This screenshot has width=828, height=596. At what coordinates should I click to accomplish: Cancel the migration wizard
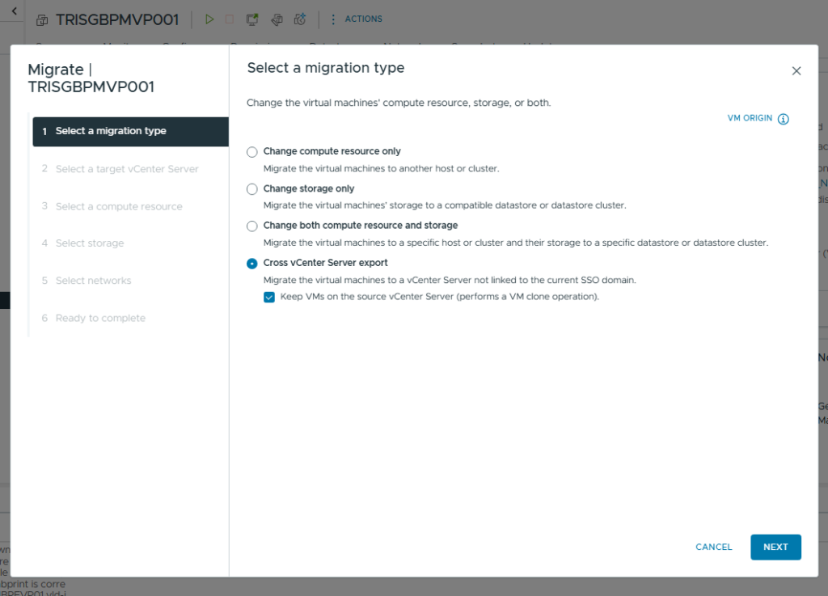click(714, 547)
